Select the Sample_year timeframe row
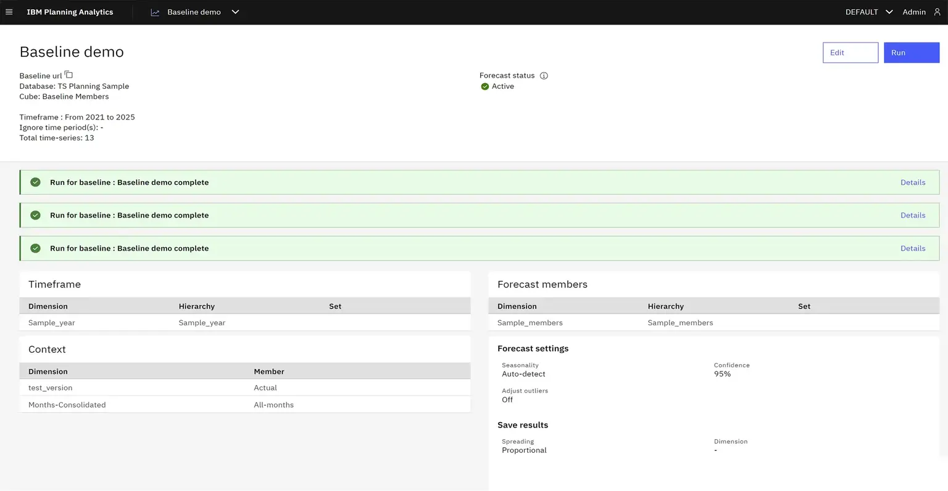Screen dimensions: 948x491 [x=244, y=323]
